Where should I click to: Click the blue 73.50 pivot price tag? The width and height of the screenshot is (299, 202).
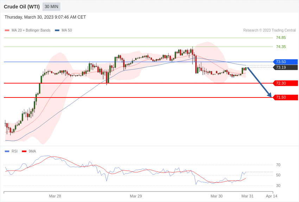(x=286, y=62)
